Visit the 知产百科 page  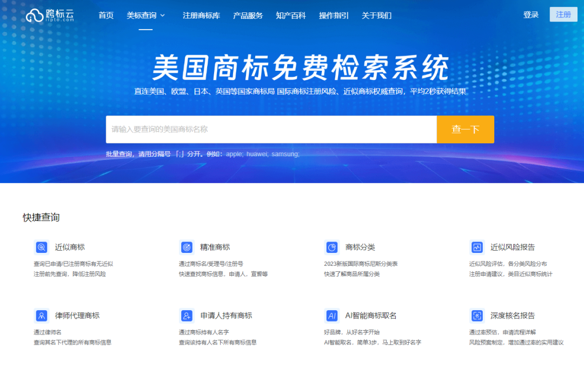tap(291, 16)
